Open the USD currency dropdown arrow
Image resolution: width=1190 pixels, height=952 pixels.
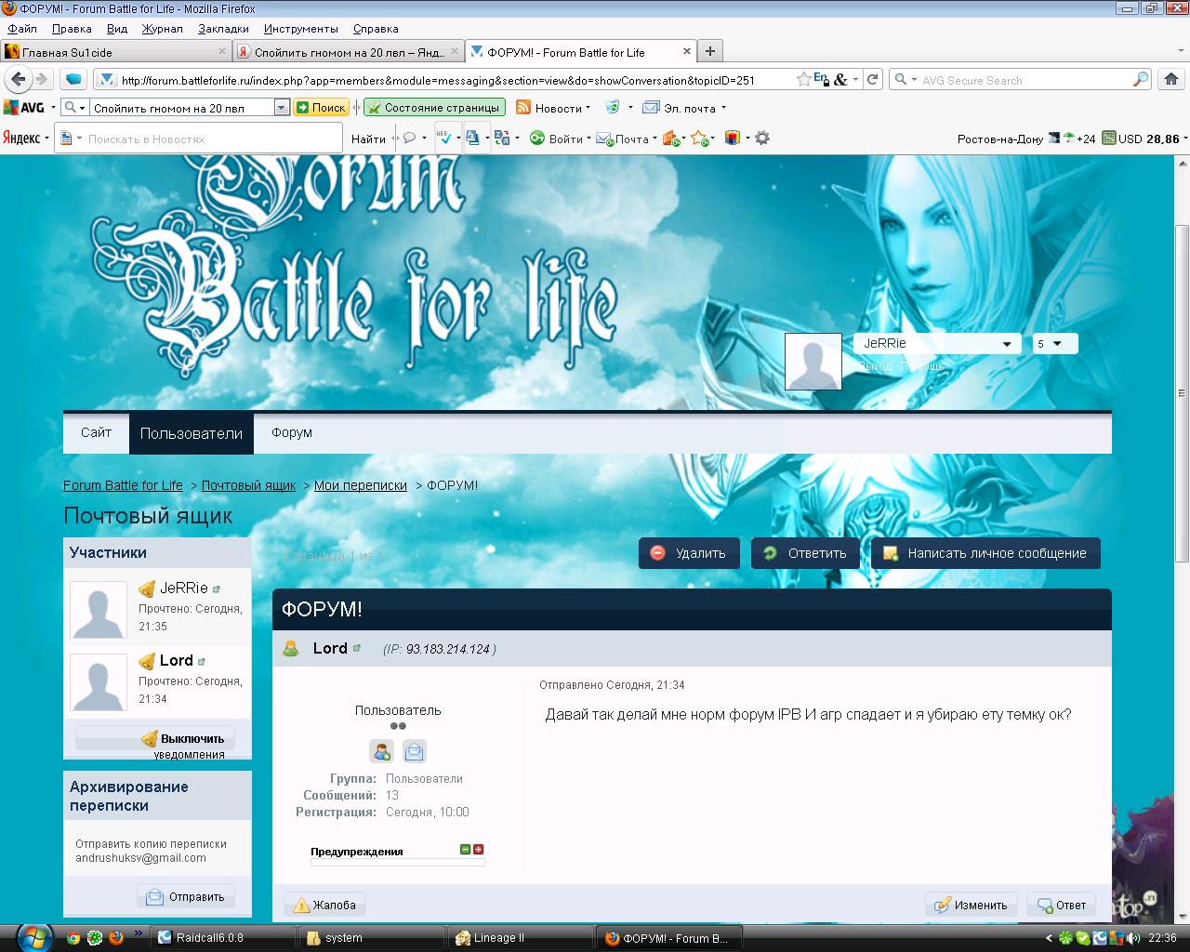(1185, 139)
